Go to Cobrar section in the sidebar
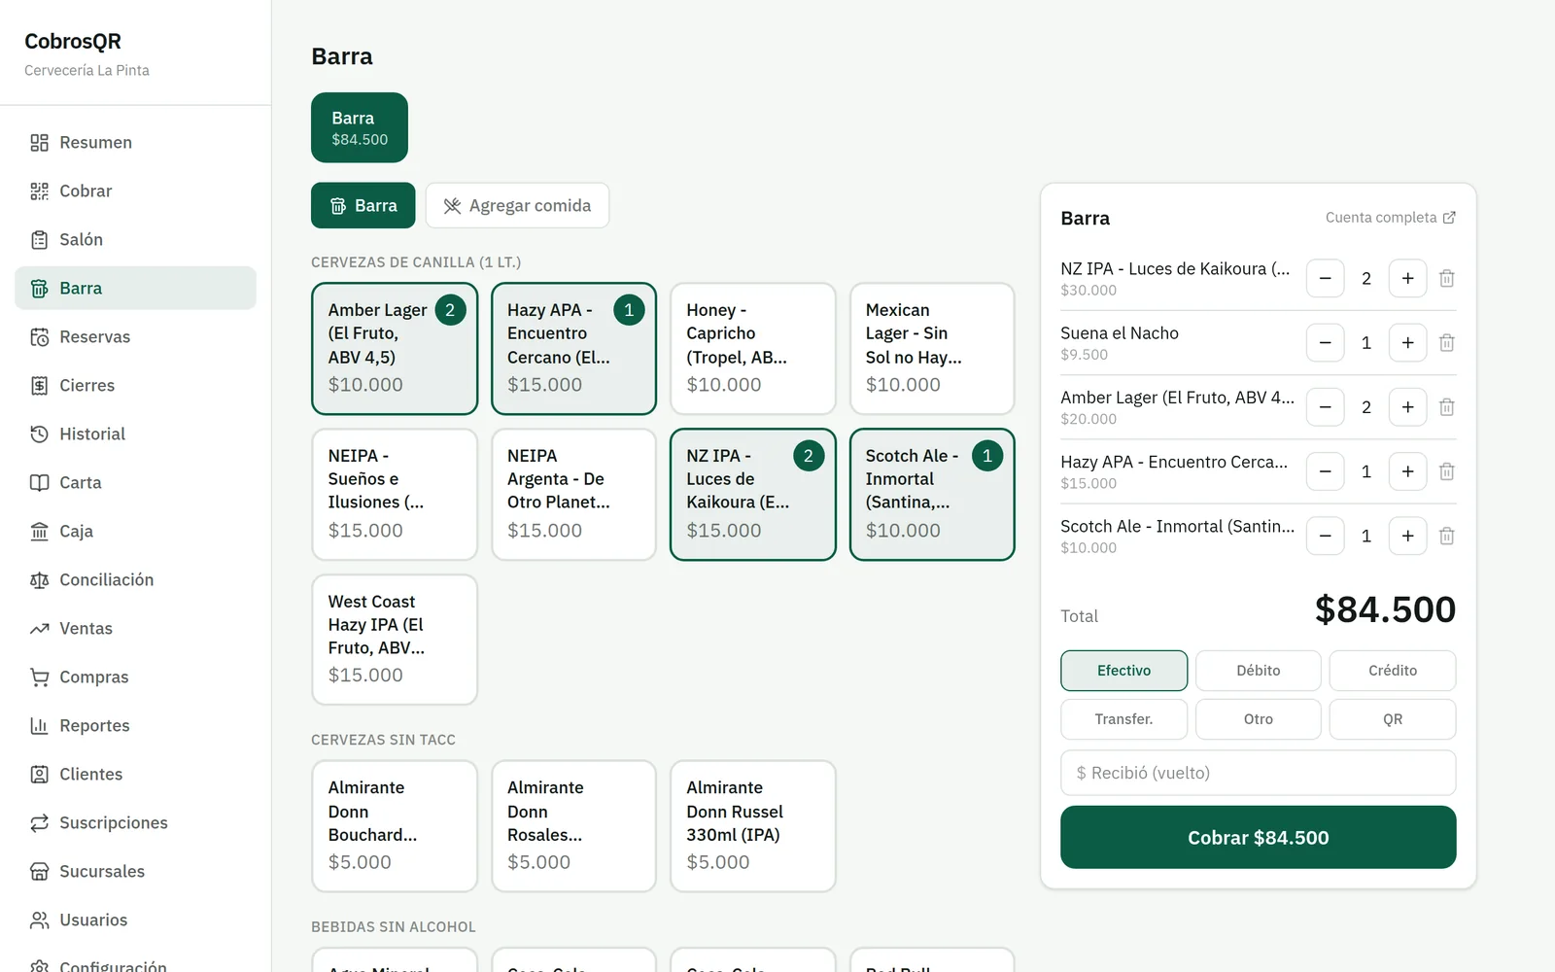Viewport: 1555px width, 972px height. coord(136,191)
